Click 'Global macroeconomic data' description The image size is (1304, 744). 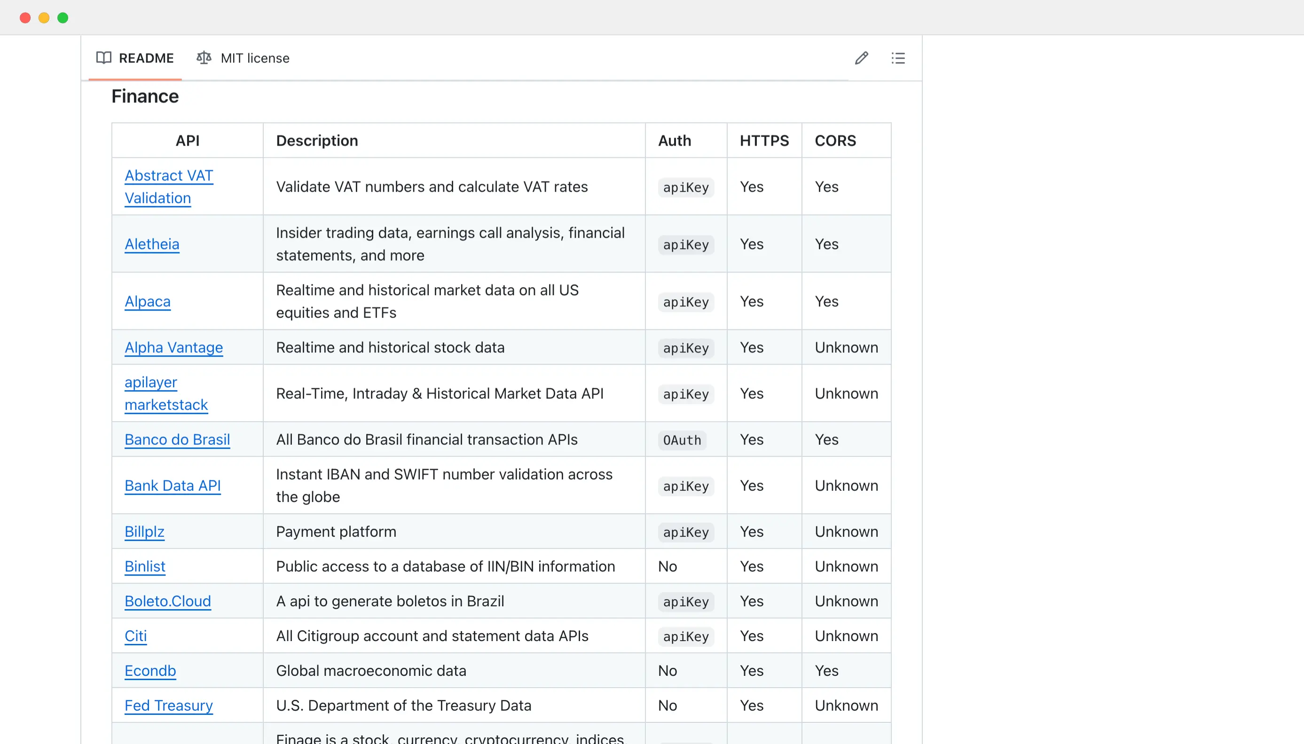tap(371, 670)
